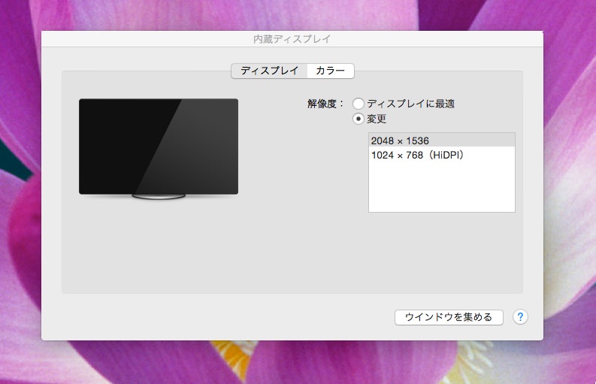The image size is (596, 384).
Task: Open help with the question mark icon
Action: point(520,316)
